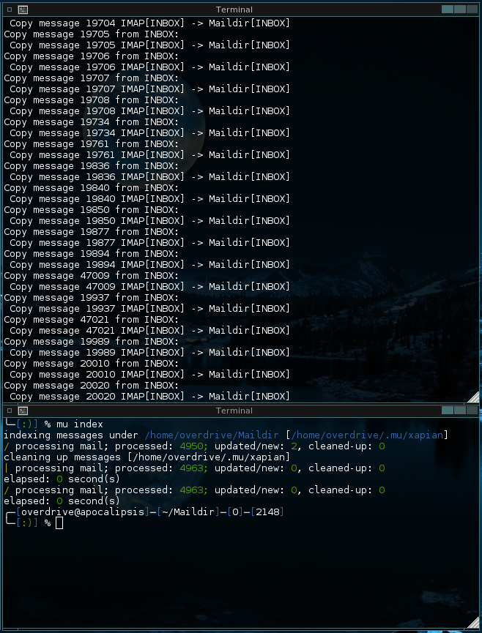The height and width of the screenshot is (633, 482).
Task: Click brightest teal titlebar button of mail-copy Terminal
Action: pos(448,10)
